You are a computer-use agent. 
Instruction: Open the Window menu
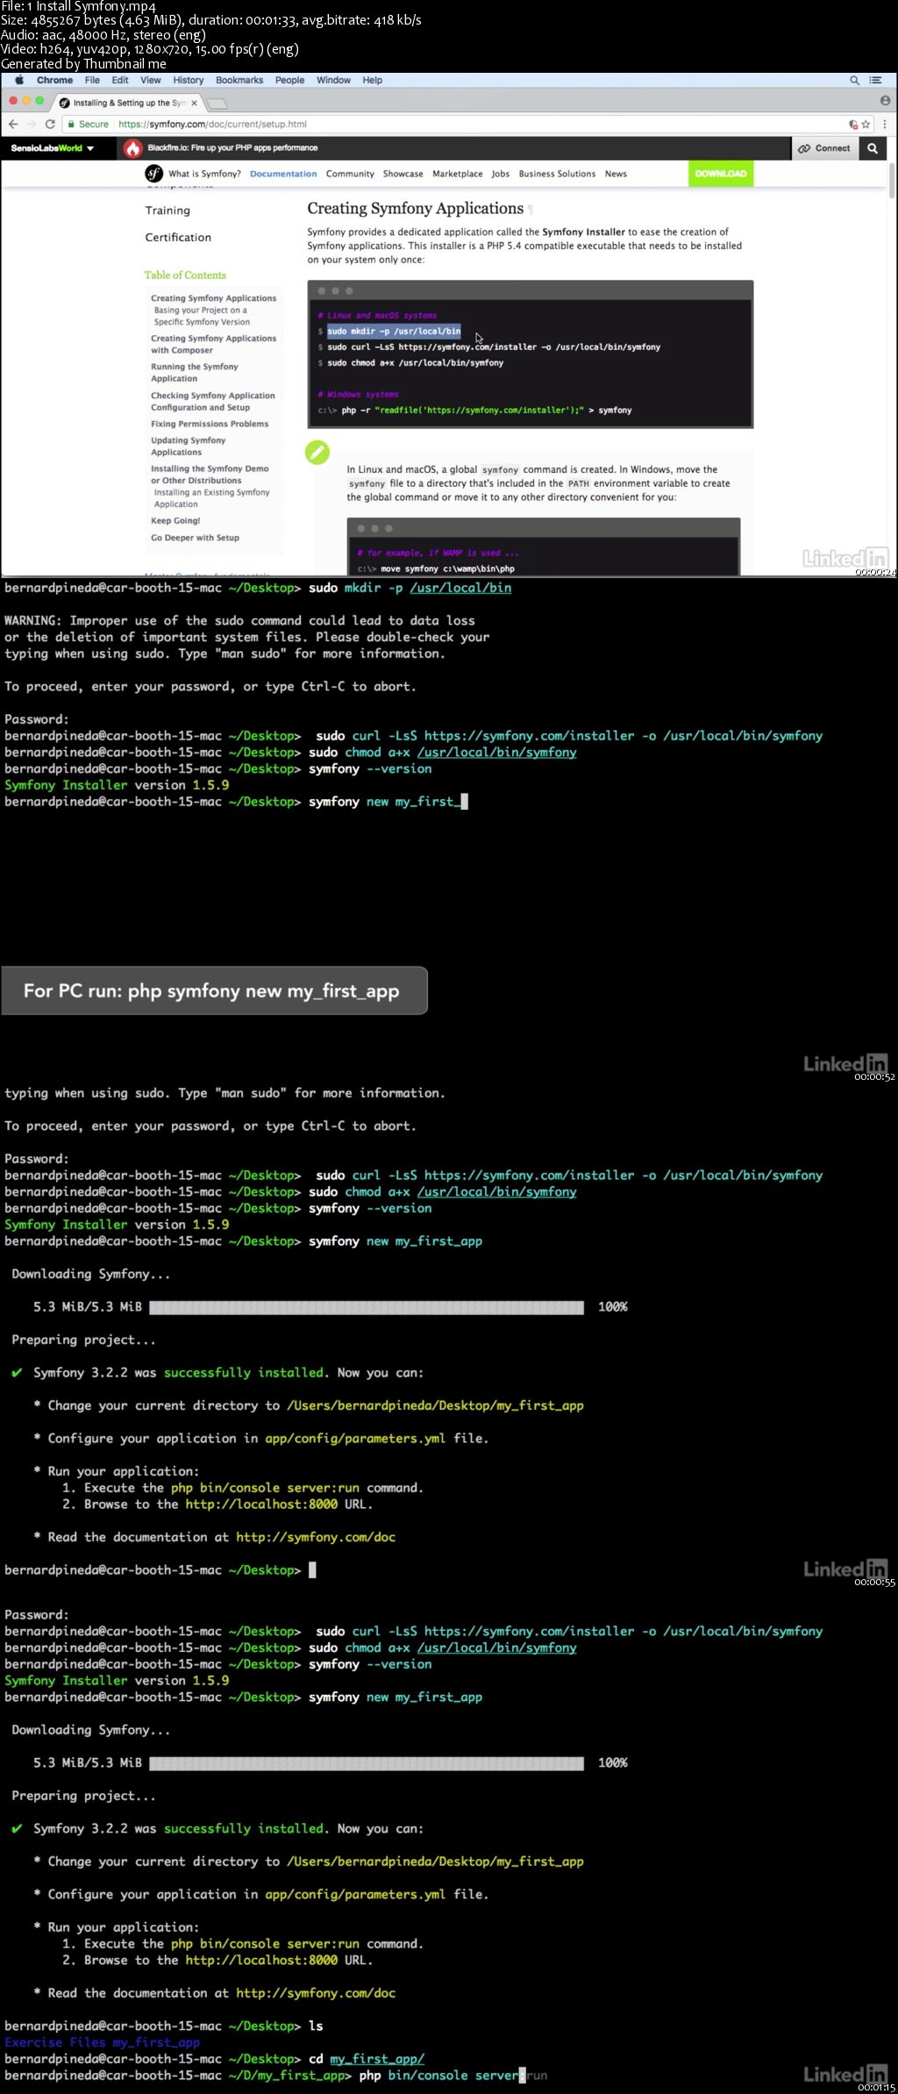point(333,80)
